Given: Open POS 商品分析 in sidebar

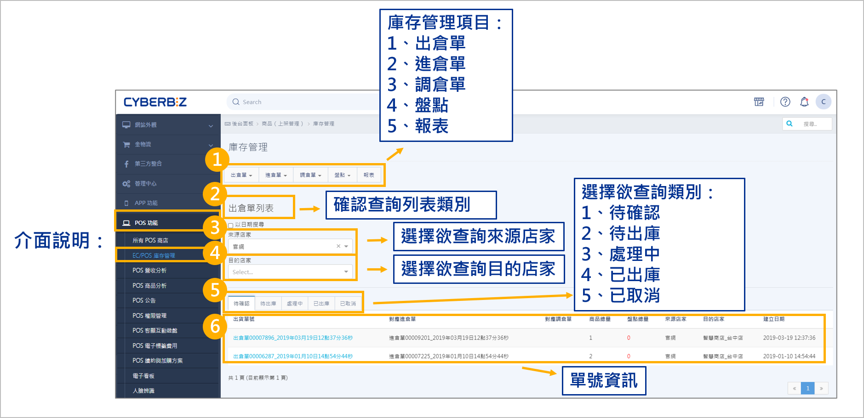Looking at the screenshot, I should tap(149, 286).
